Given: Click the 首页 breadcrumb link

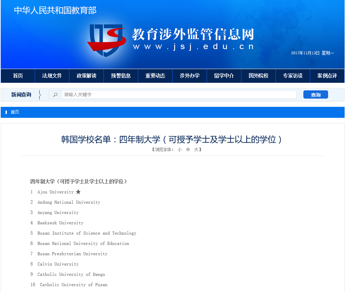Looking at the screenshot, I should coord(15,112).
